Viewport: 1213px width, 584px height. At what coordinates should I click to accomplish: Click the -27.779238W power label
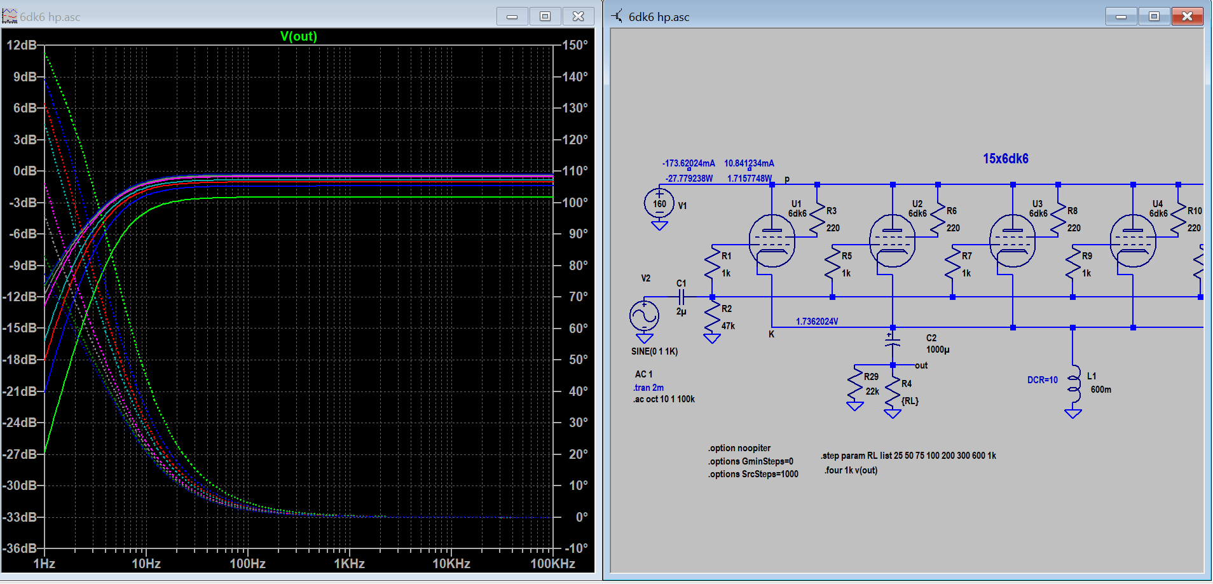(689, 179)
